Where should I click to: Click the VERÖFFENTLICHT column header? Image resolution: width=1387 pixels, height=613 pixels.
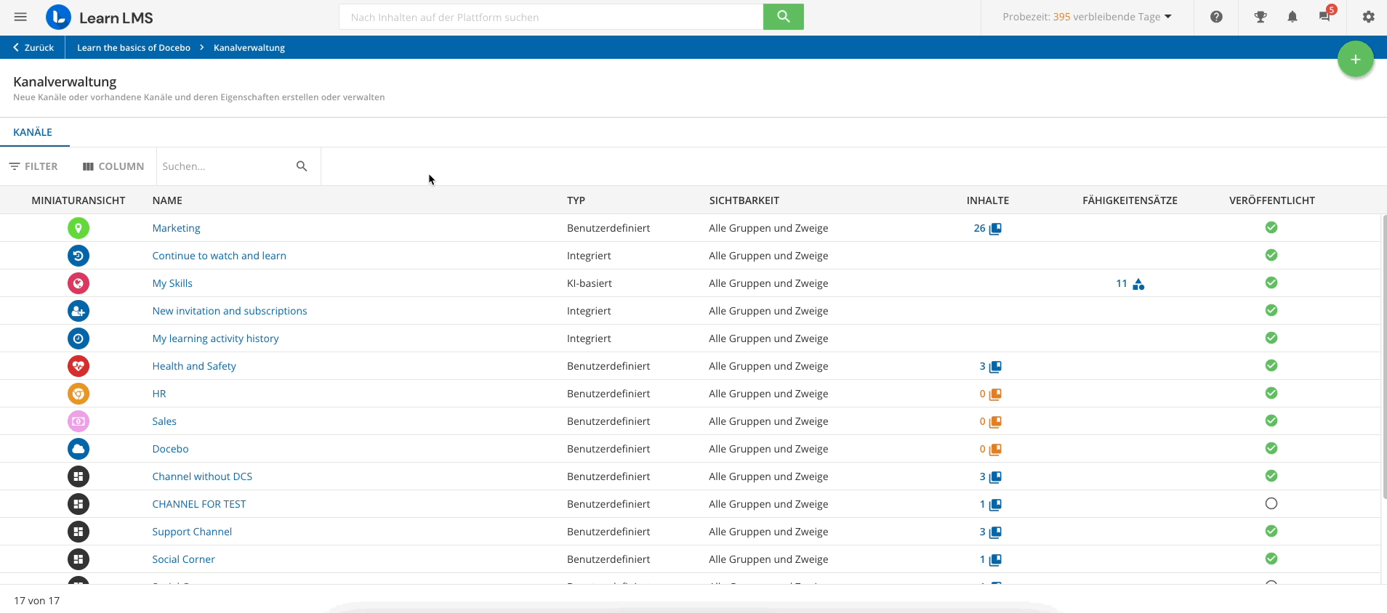point(1271,200)
